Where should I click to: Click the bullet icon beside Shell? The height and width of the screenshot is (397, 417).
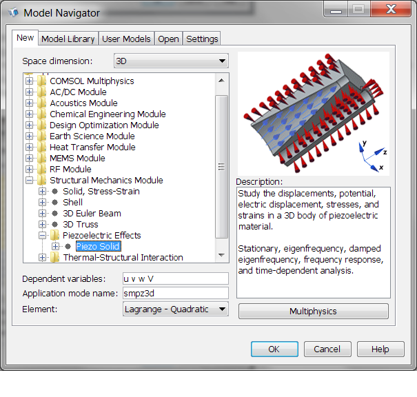coord(54,203)
